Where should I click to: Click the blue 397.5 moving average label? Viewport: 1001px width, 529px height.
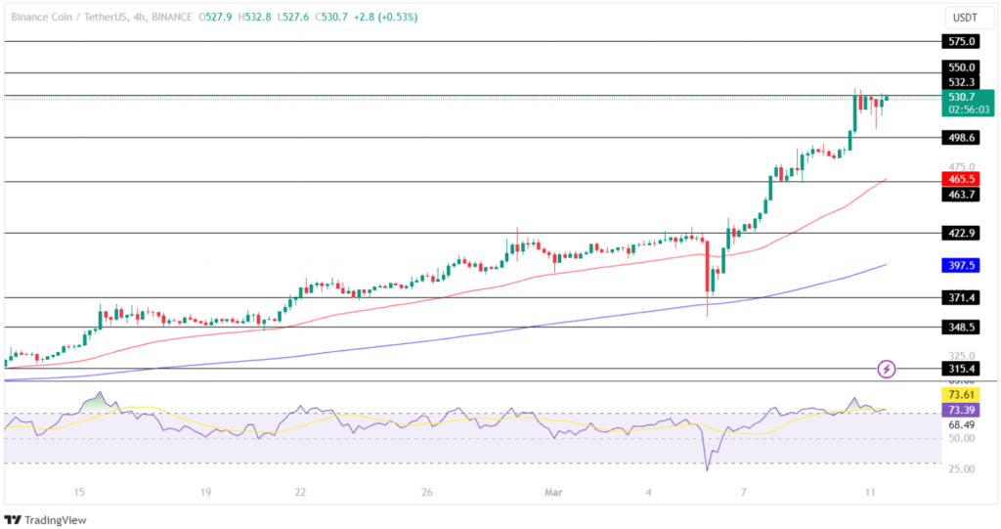tap(961, 265)
